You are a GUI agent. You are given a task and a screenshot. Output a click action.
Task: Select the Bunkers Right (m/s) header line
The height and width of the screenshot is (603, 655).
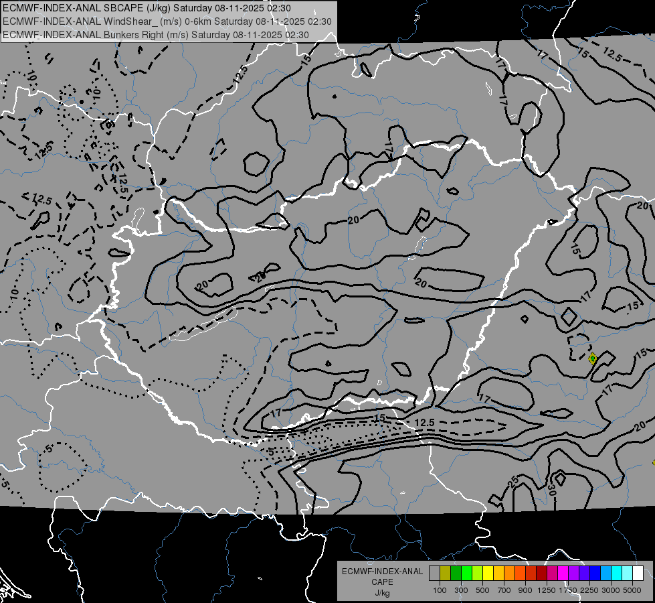point(156,35)
